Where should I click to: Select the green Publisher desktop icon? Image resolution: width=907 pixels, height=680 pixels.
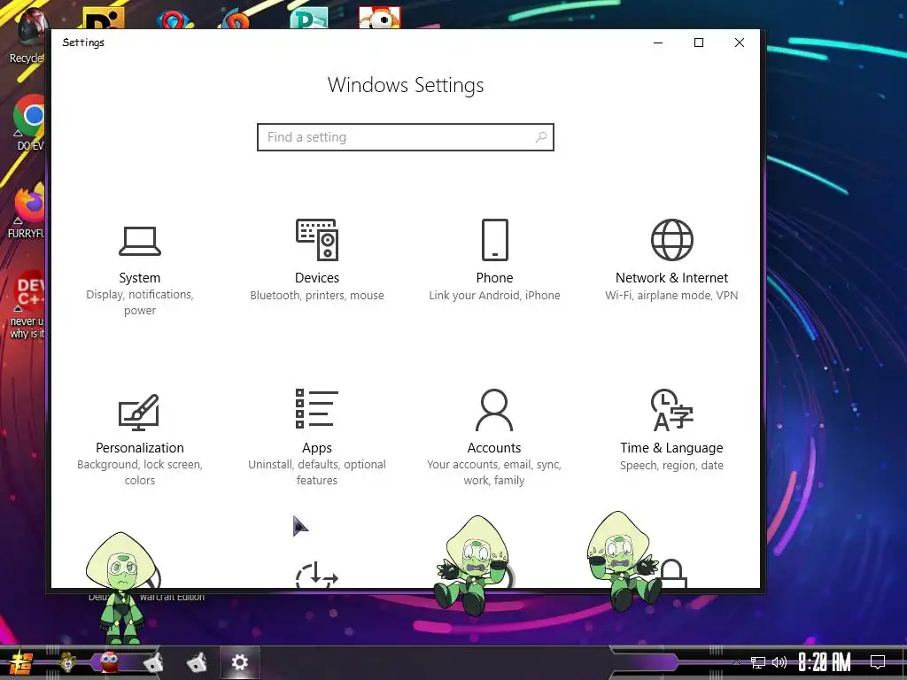[x=309, y=18]
